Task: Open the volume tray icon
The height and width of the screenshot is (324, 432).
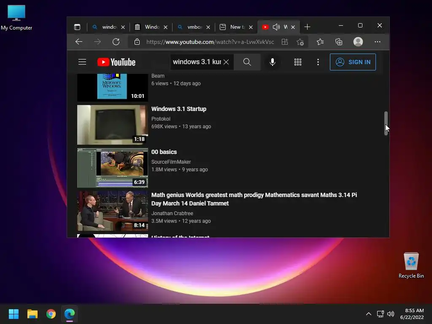Action: click(390, 314)
